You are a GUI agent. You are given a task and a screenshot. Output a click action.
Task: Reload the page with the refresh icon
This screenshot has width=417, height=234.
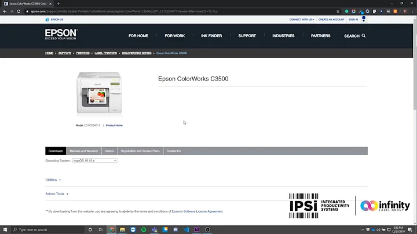19,12
